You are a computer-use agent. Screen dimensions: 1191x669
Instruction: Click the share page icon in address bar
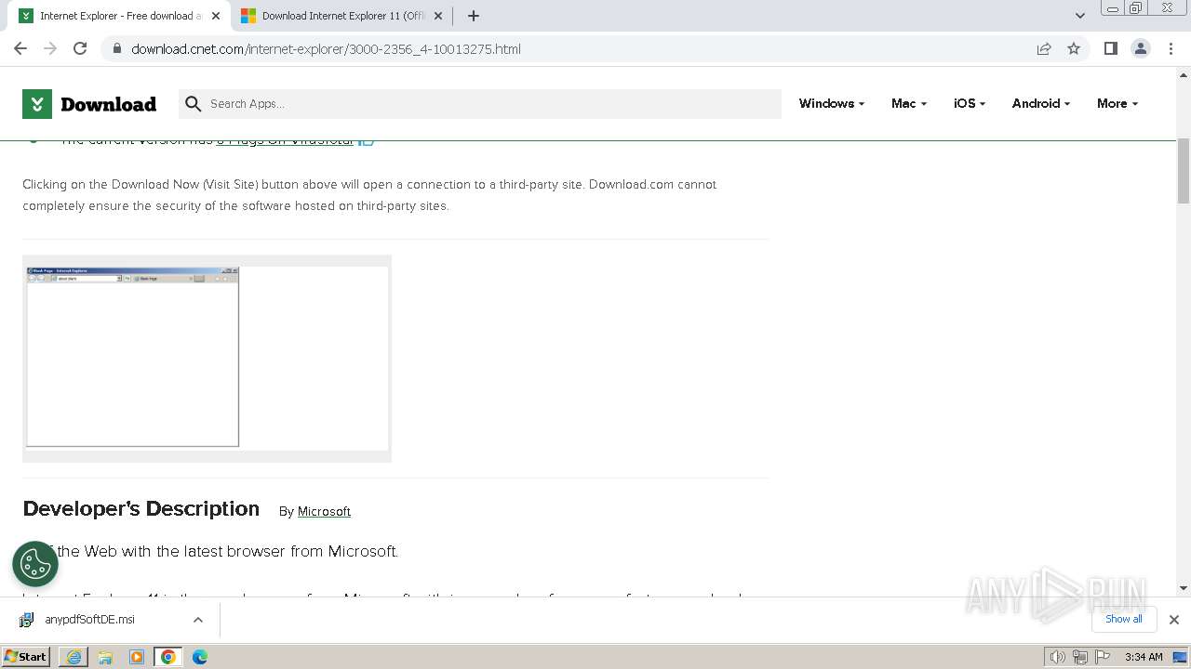click(x=1044, y=48)
